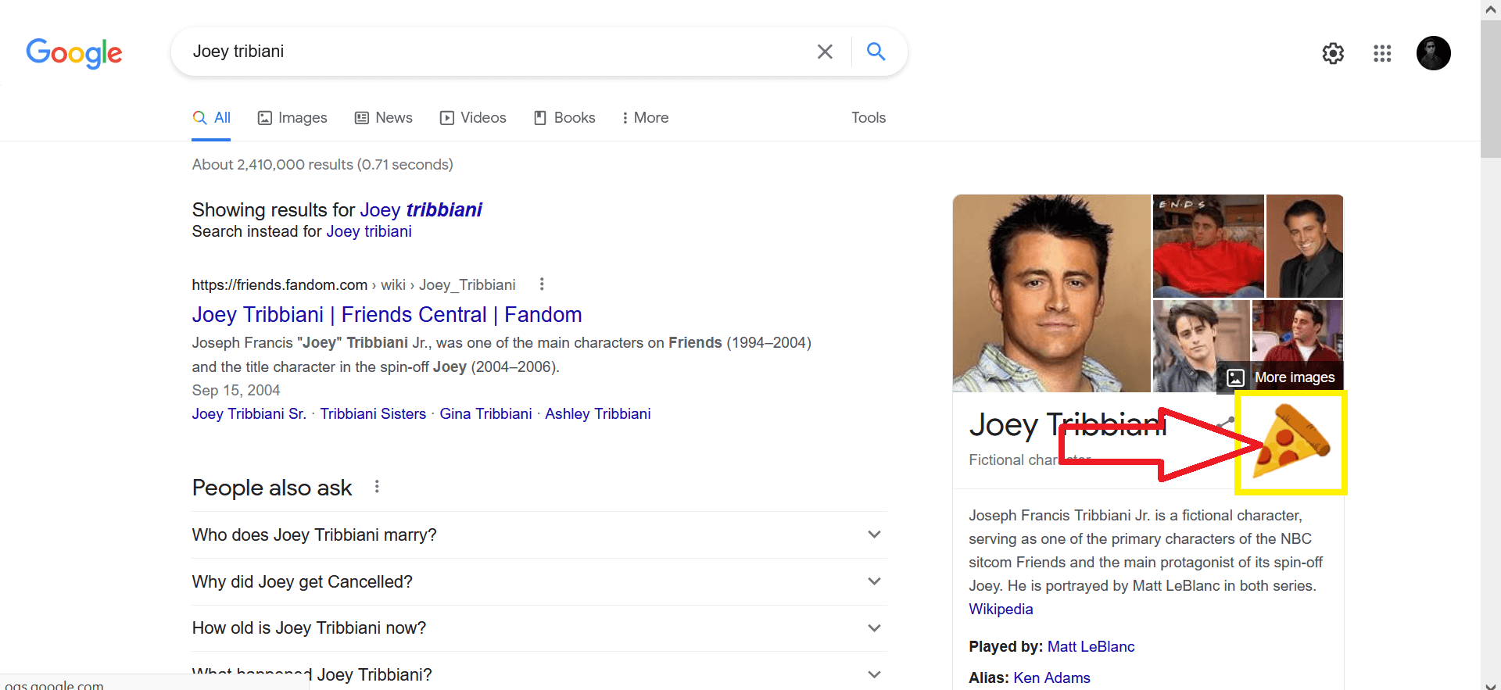
Task: Open the Google apps grid icon
Action: point(1382,53)
